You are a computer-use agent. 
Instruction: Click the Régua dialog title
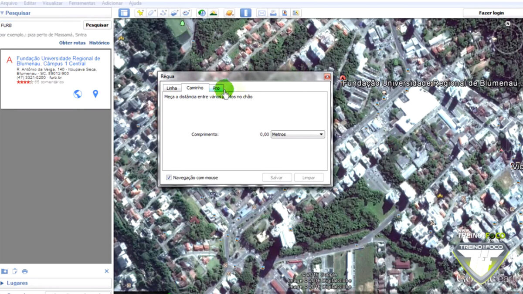(x=167, y=77)
